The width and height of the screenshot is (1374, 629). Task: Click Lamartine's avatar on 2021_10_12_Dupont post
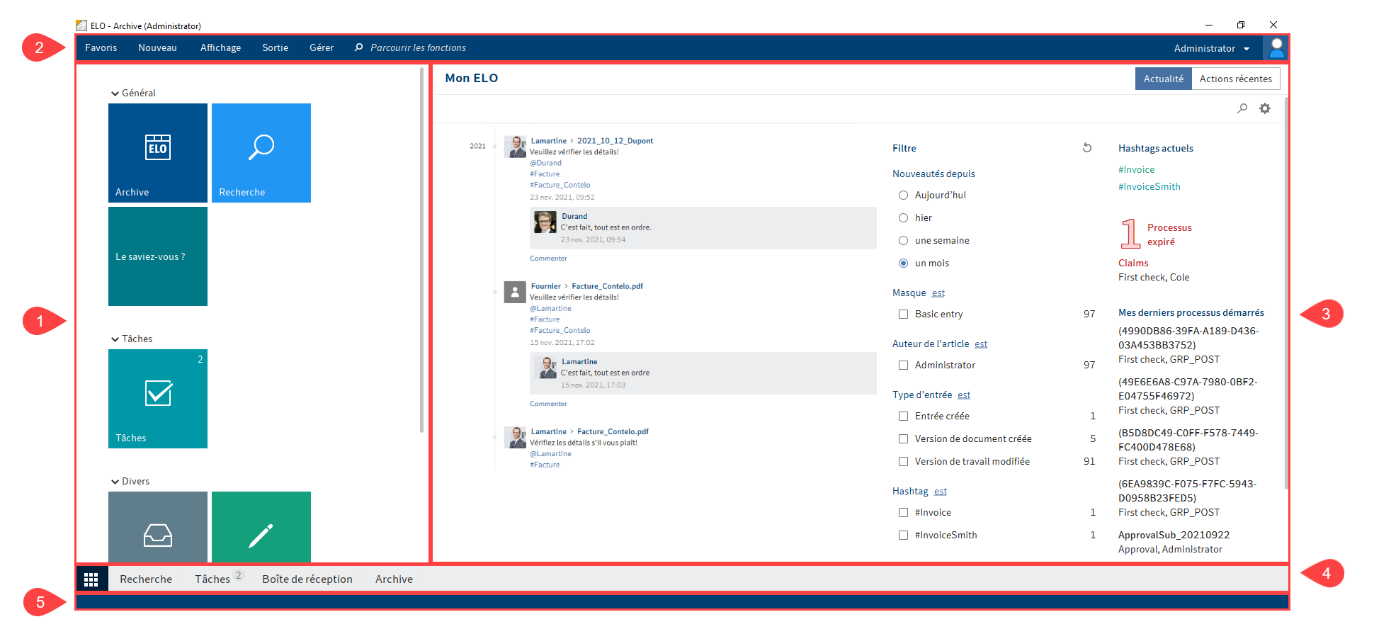click(515, 147)
